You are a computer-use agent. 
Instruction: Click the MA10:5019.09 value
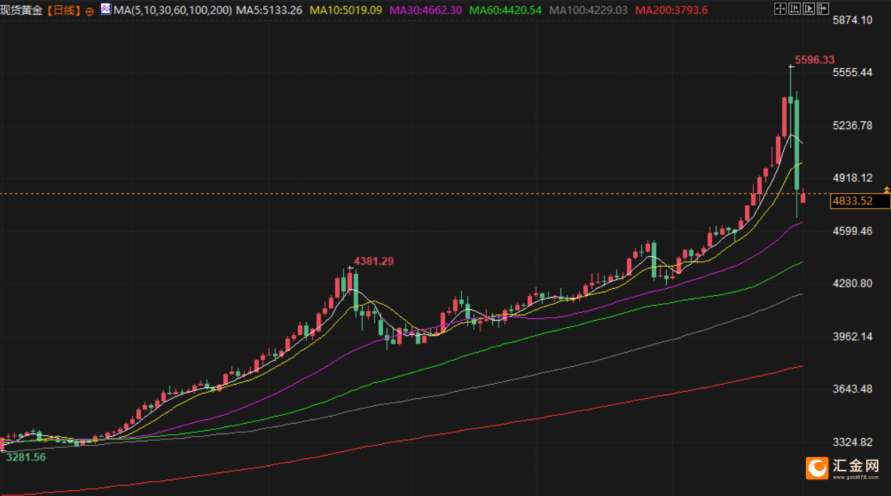(347, 11)
